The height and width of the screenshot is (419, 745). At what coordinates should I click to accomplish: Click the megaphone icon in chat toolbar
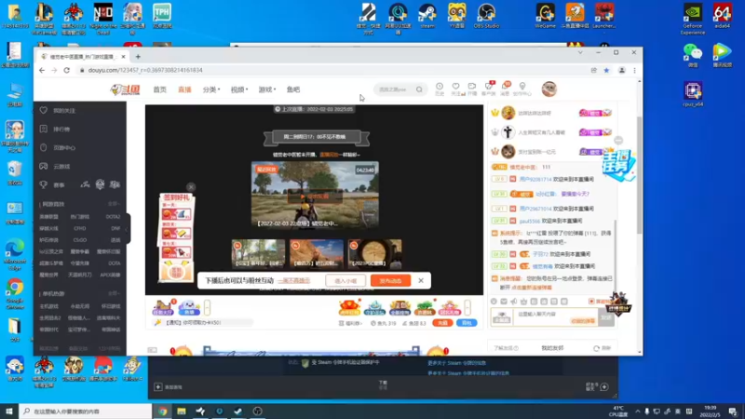514,302
